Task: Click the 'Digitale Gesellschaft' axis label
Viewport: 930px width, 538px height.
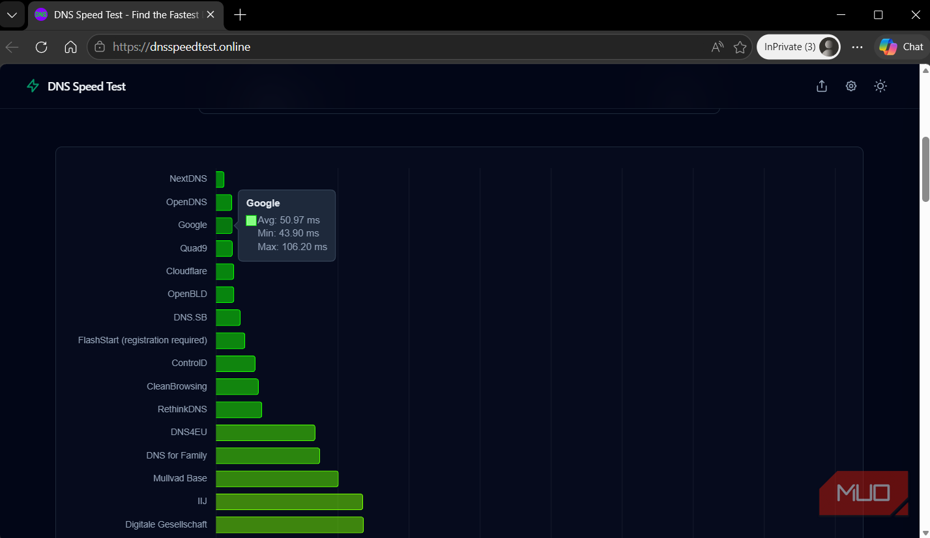Action: tap(166, 524)
